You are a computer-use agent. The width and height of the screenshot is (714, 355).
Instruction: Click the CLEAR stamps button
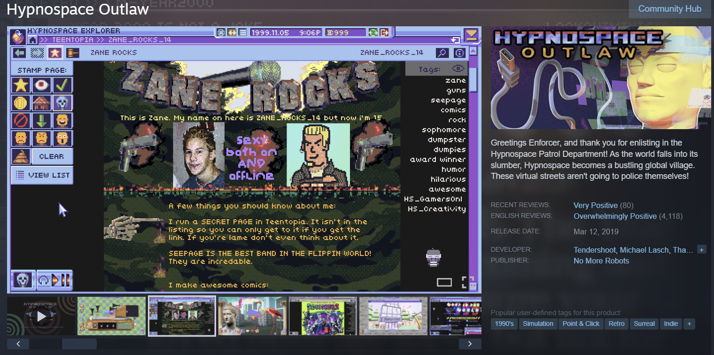(52, 156)
